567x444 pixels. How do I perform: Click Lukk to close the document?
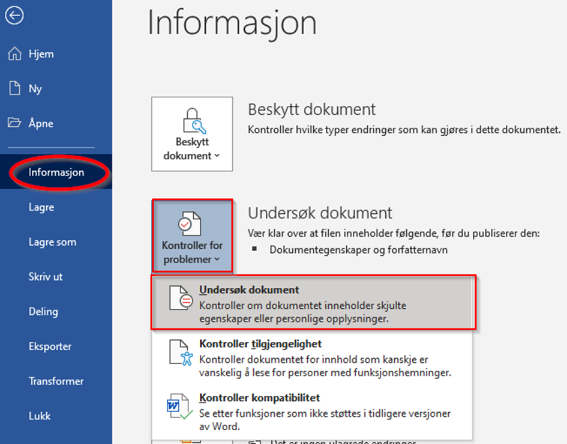[40, 416]
